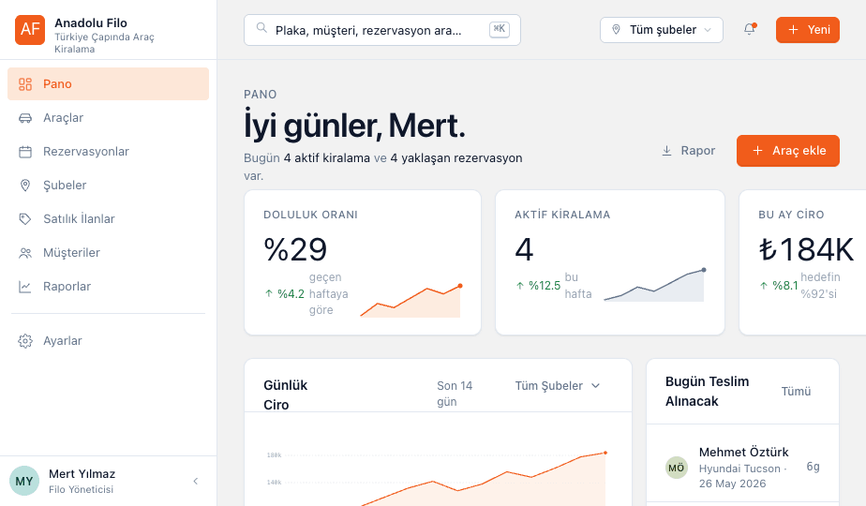This screenshot has width=866, height=506.
Task: Open Mert Yılmaz profile name
Action: pyautogui.click(x=82, y=474)
